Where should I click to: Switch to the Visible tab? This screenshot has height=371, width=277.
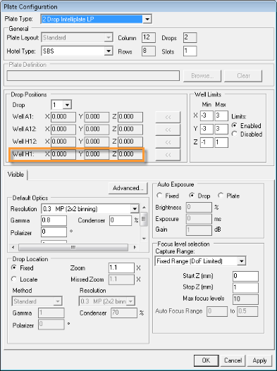coord(16,175)
